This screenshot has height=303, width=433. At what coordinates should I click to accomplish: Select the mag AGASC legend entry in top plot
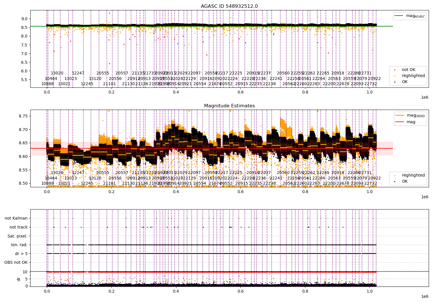[x=410, y=16]
